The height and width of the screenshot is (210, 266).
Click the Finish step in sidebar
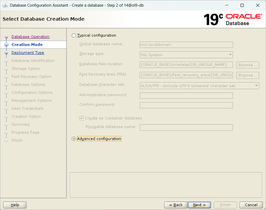pyautogui.click(x=17, y=141)
